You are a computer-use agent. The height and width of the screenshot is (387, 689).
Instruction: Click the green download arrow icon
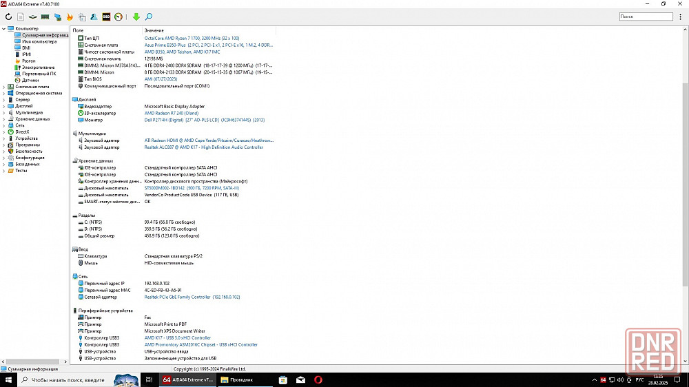[136, 17]
